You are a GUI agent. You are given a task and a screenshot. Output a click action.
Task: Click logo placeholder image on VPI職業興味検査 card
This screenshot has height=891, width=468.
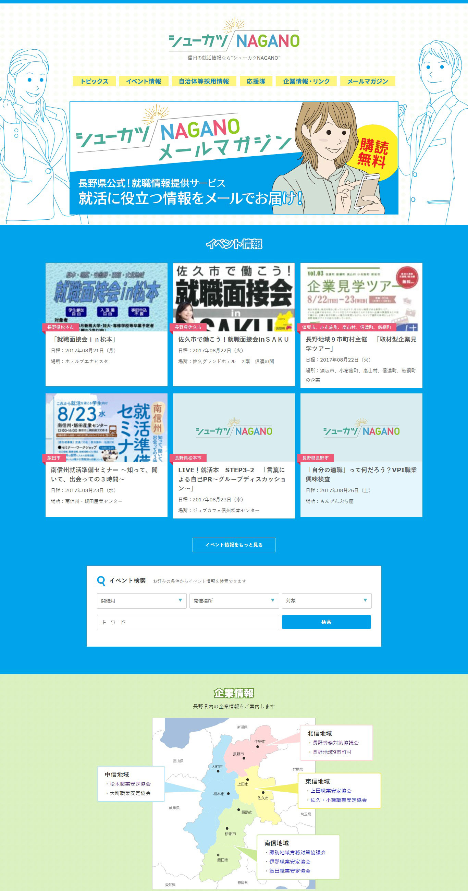click(x=361, y=427)
